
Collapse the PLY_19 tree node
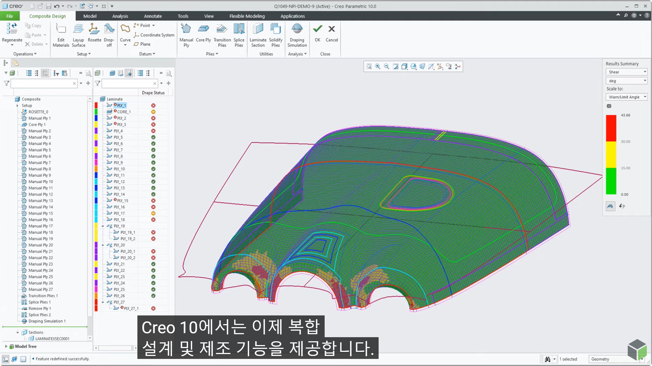(103, 226)
